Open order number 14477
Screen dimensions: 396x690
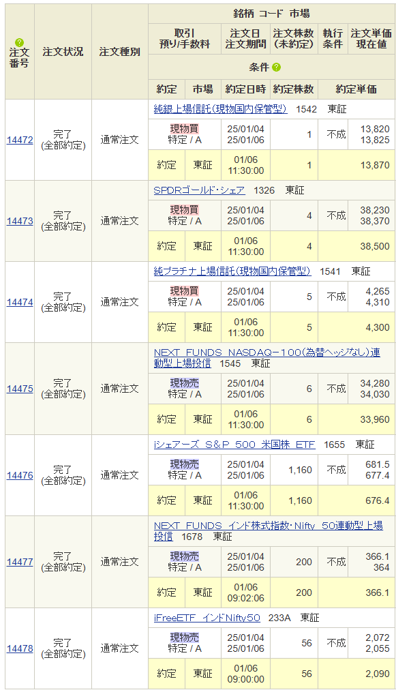tap(20, 562)
